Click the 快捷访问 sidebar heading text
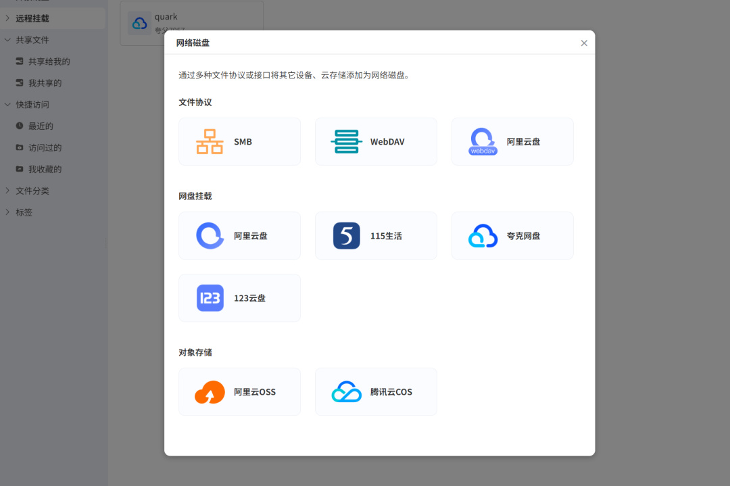This screenshot has width=730, height=486. tap(32, 104)
